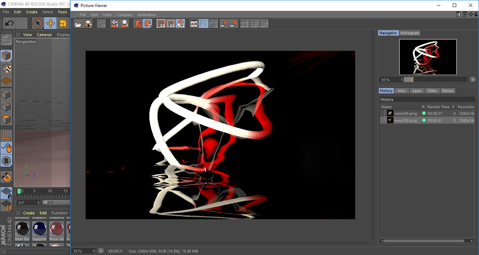Click the Navigator zoom slider
This screenshot has width=479, height=255.
[x=436, y=80]
